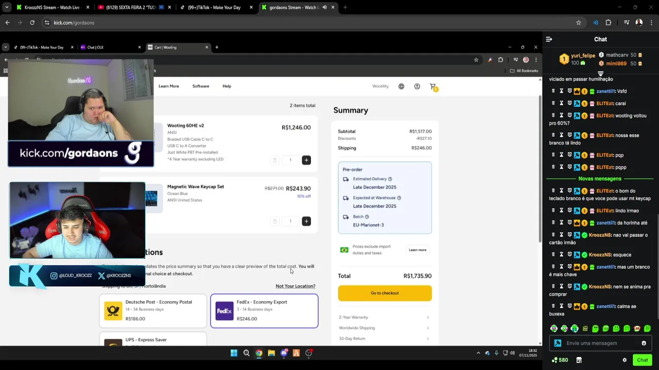This screenshot has width=659, height=370.
Task: Click the moderator hammer badge in the message box
Action: (558, 343)
